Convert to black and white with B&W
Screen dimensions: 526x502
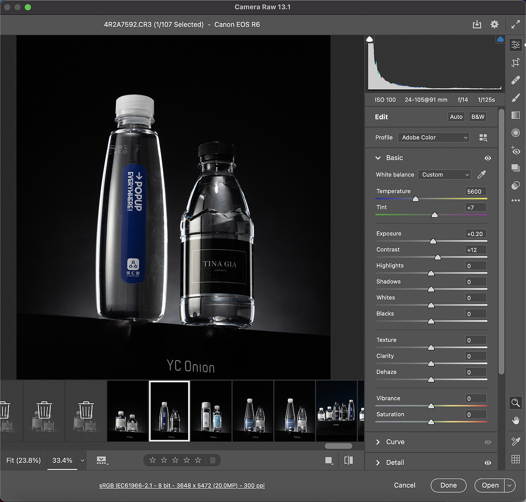pos(478,117)
